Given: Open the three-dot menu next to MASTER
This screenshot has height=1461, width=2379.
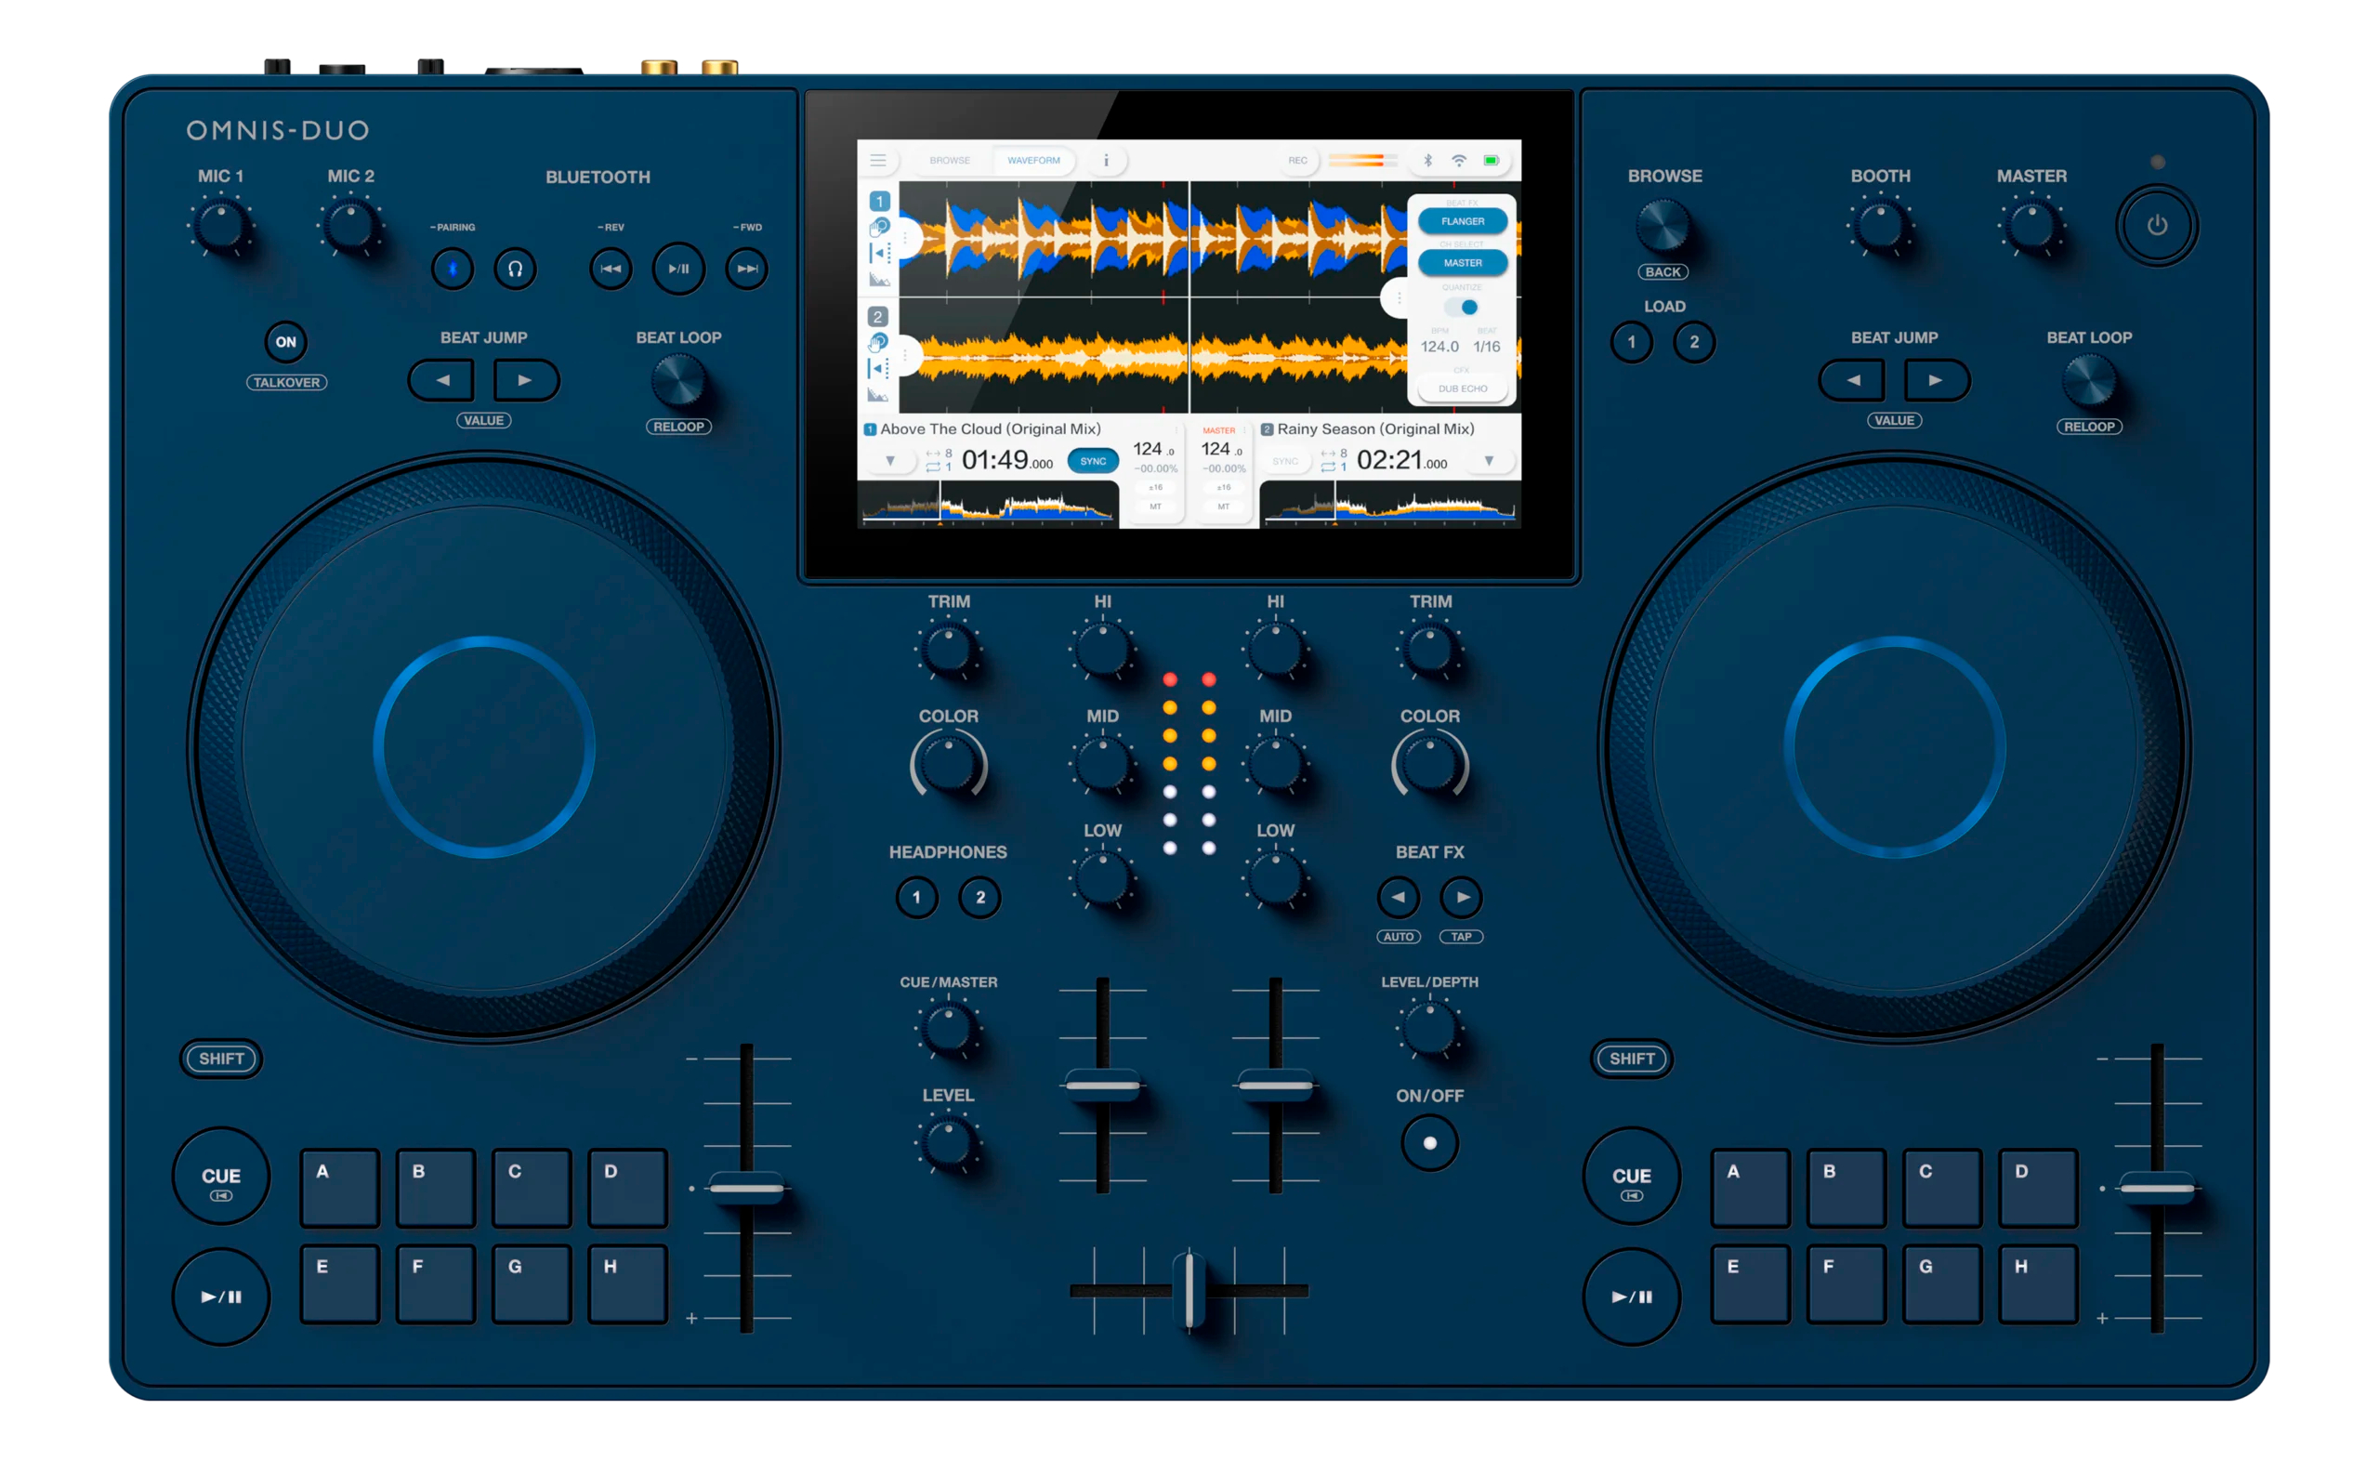Looking at the screenshot, I should coord(1244,430).
